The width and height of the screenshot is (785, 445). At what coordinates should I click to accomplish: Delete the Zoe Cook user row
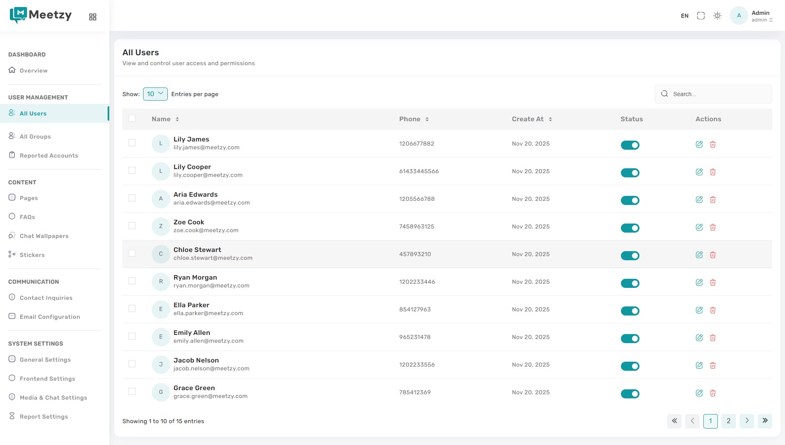(712, 227)
